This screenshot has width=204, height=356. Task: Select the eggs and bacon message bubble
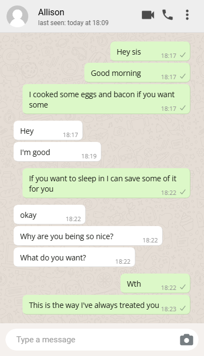[x=106, y=99]
